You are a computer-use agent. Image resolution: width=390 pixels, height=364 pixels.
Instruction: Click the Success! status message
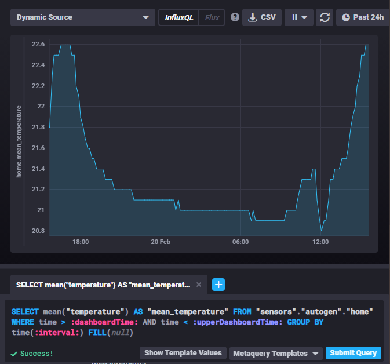pos(37,354)
